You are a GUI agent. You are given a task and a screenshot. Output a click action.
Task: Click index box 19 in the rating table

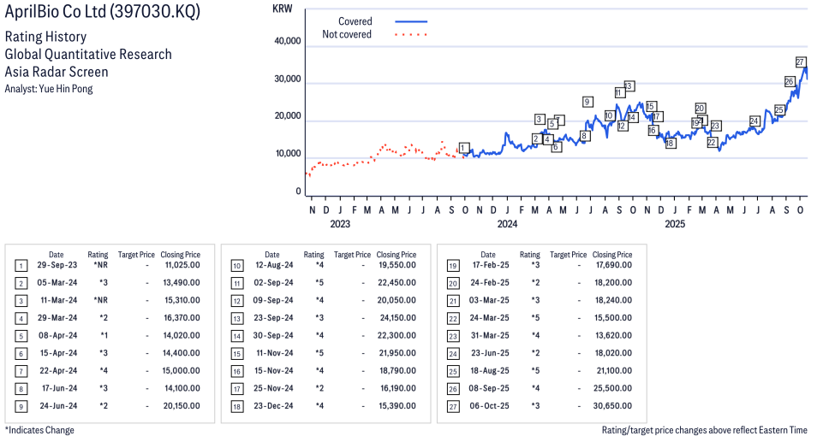point(453,266)
